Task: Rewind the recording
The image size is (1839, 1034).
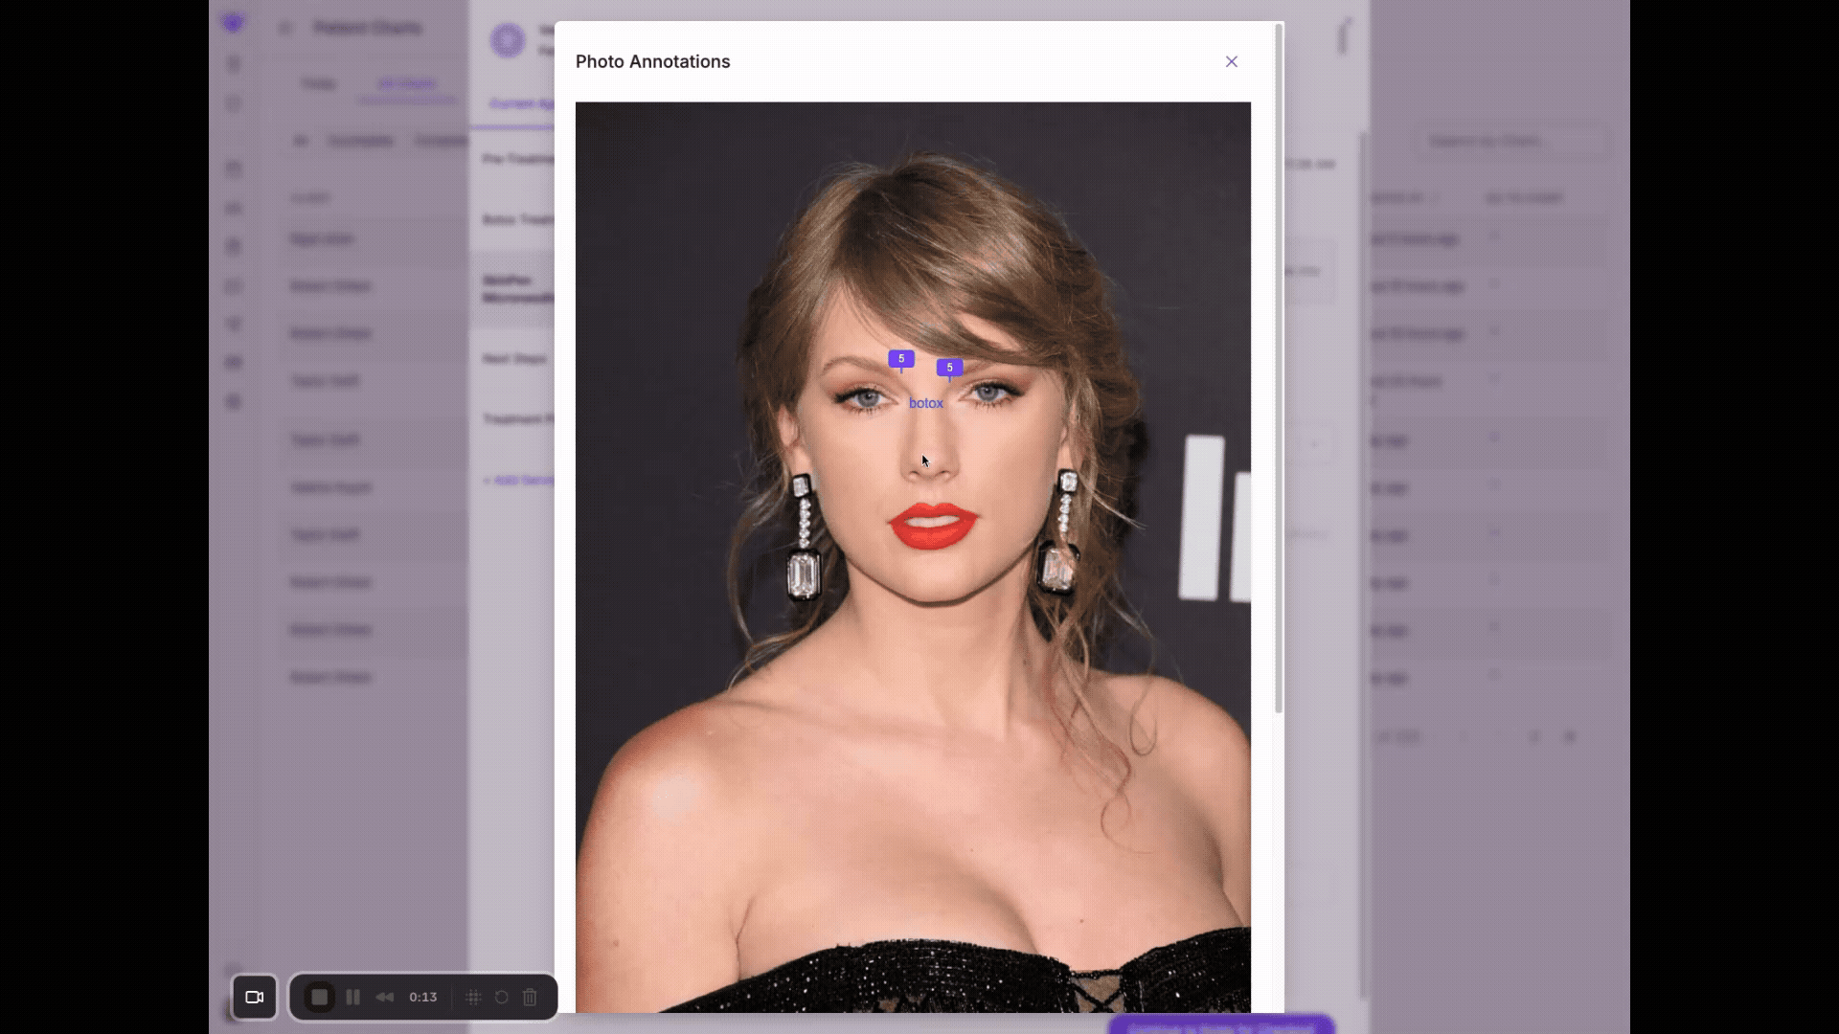Action: pyautogui.click(x=384, y=997)
